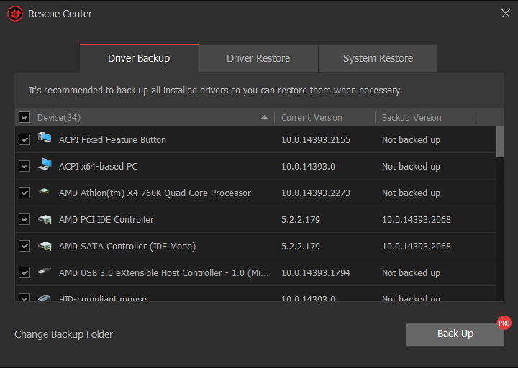Uncheck AMD Athlon X4 760K processor checkbox
This screenshot has height=368, width=518.
click(24, 193)
